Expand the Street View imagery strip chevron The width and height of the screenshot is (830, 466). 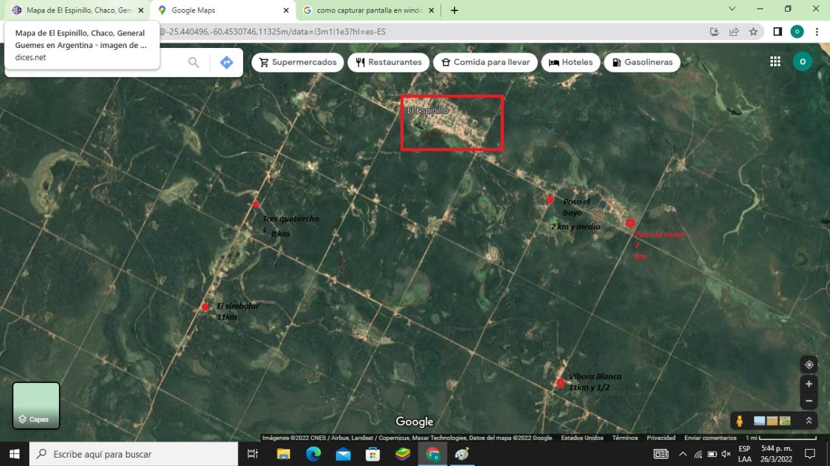coord(809,421)
